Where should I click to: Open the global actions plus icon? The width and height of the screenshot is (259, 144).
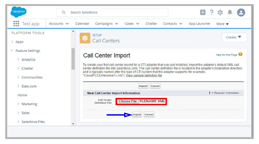pos(203,12)
